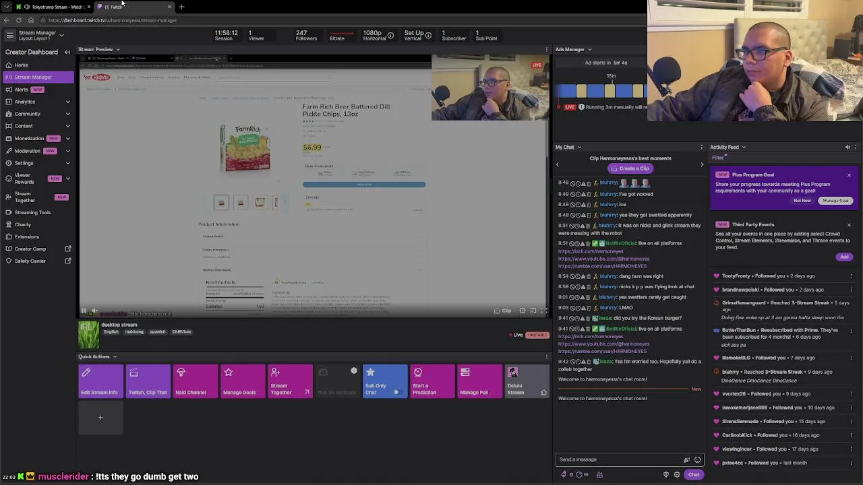Screen dimensions: 863x485
Task: Open chat settings gear icon
Action: coord(677,475)
